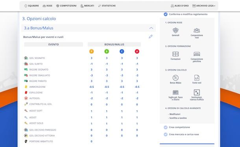The width and height of the screenshot is (240, 147).
Task: Click the Portiere Imbattuto glove icon
Action: pos(26,142)
